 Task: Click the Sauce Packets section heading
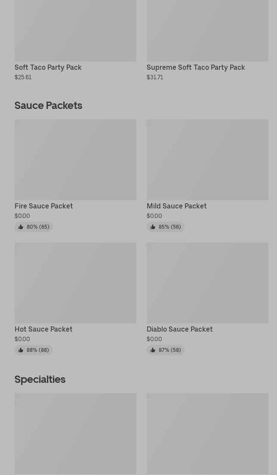[x=48, y=105]
